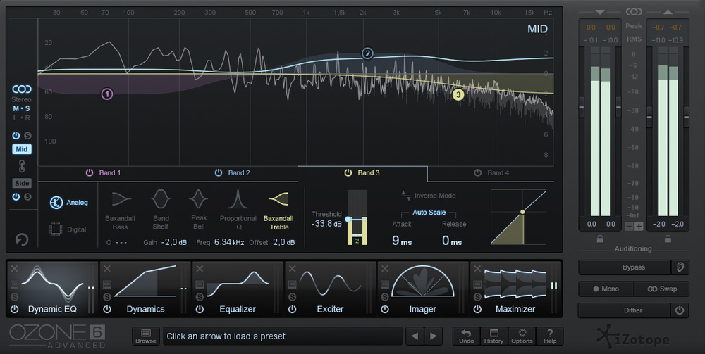The height and width of the screenshot is (354, 705).
Task: Open the preset Browse button
Action: [146, 336]
